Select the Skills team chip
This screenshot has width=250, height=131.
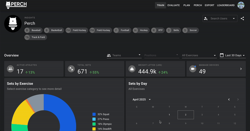click(173, 30)
